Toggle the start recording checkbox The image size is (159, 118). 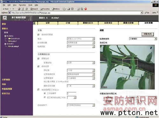coord(38,66)
